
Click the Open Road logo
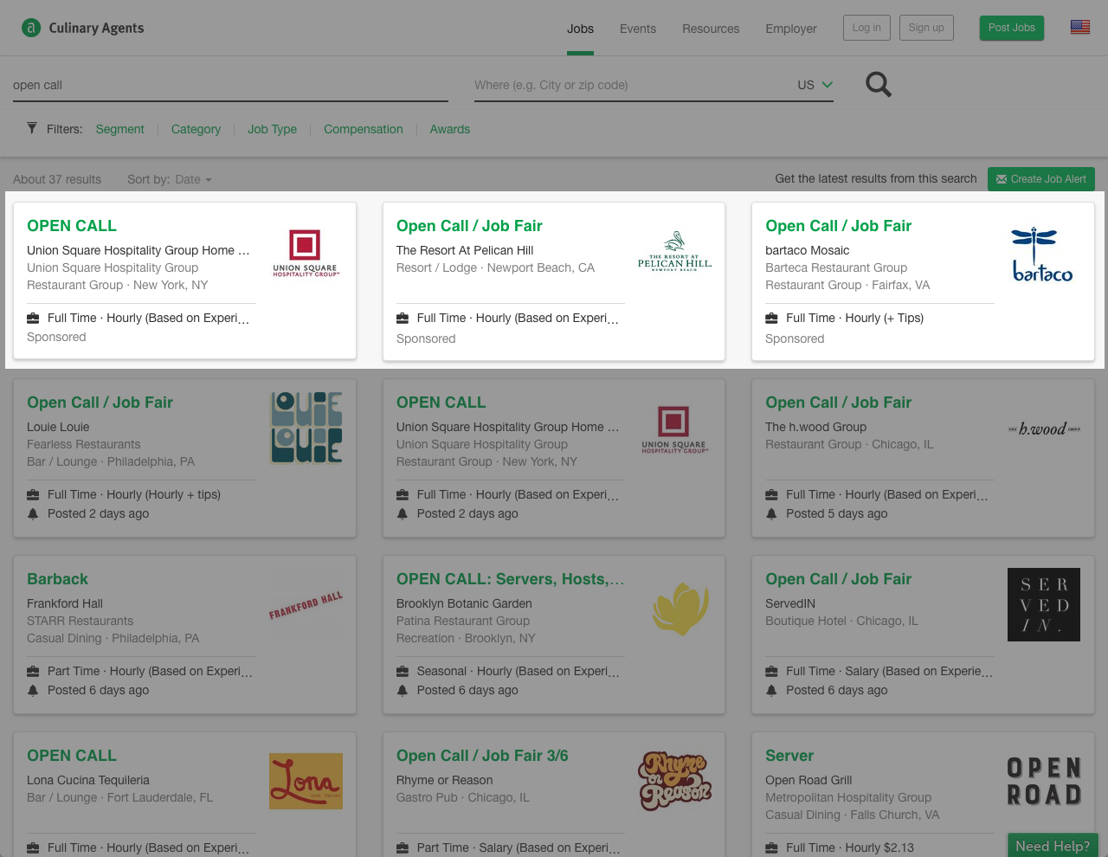click(x=1043, y=781)
